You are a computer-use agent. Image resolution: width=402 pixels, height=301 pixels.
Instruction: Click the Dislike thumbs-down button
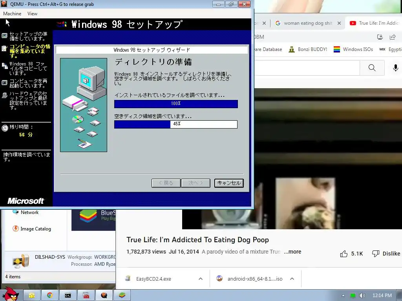tap(386, 254)
